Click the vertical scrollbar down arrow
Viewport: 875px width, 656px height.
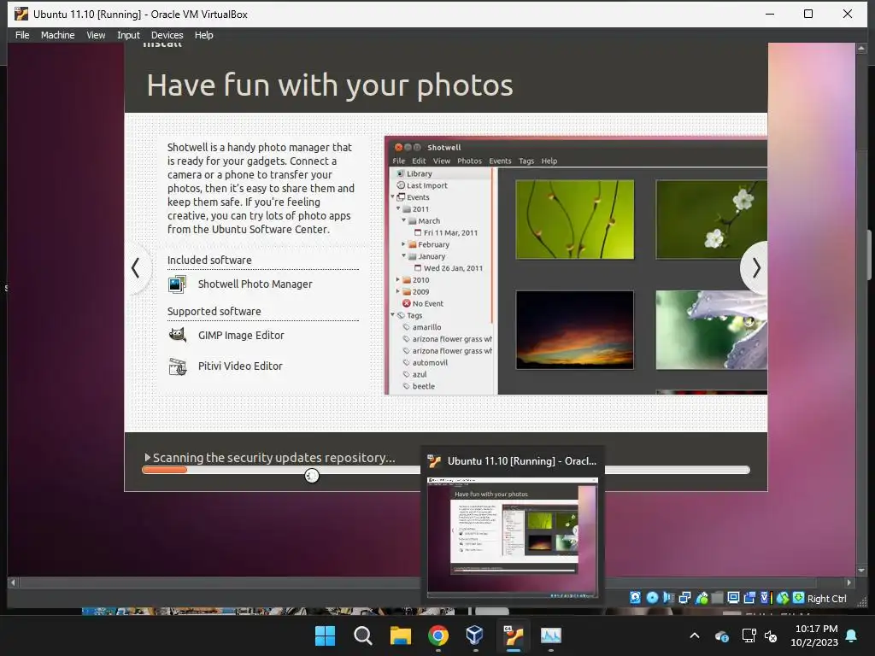tap(861, 571)
